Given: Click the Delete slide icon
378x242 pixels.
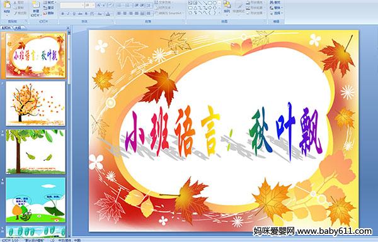Looking at the screenshot, I should pyautogui.click(x=49, y=13).
